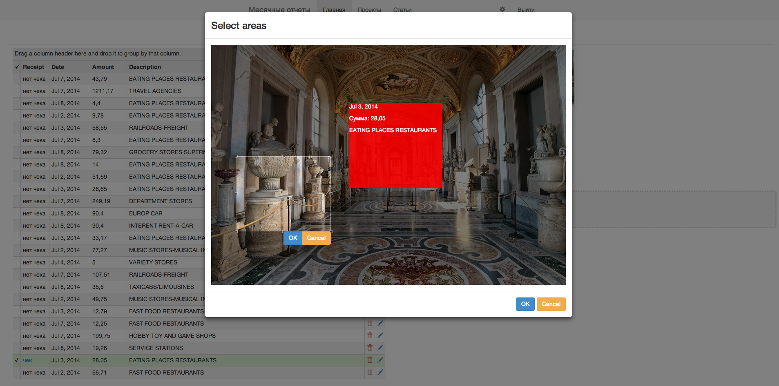Click the dialog's bottom OK button
This screenshot has width=779, height=386.
click(525, 304)
